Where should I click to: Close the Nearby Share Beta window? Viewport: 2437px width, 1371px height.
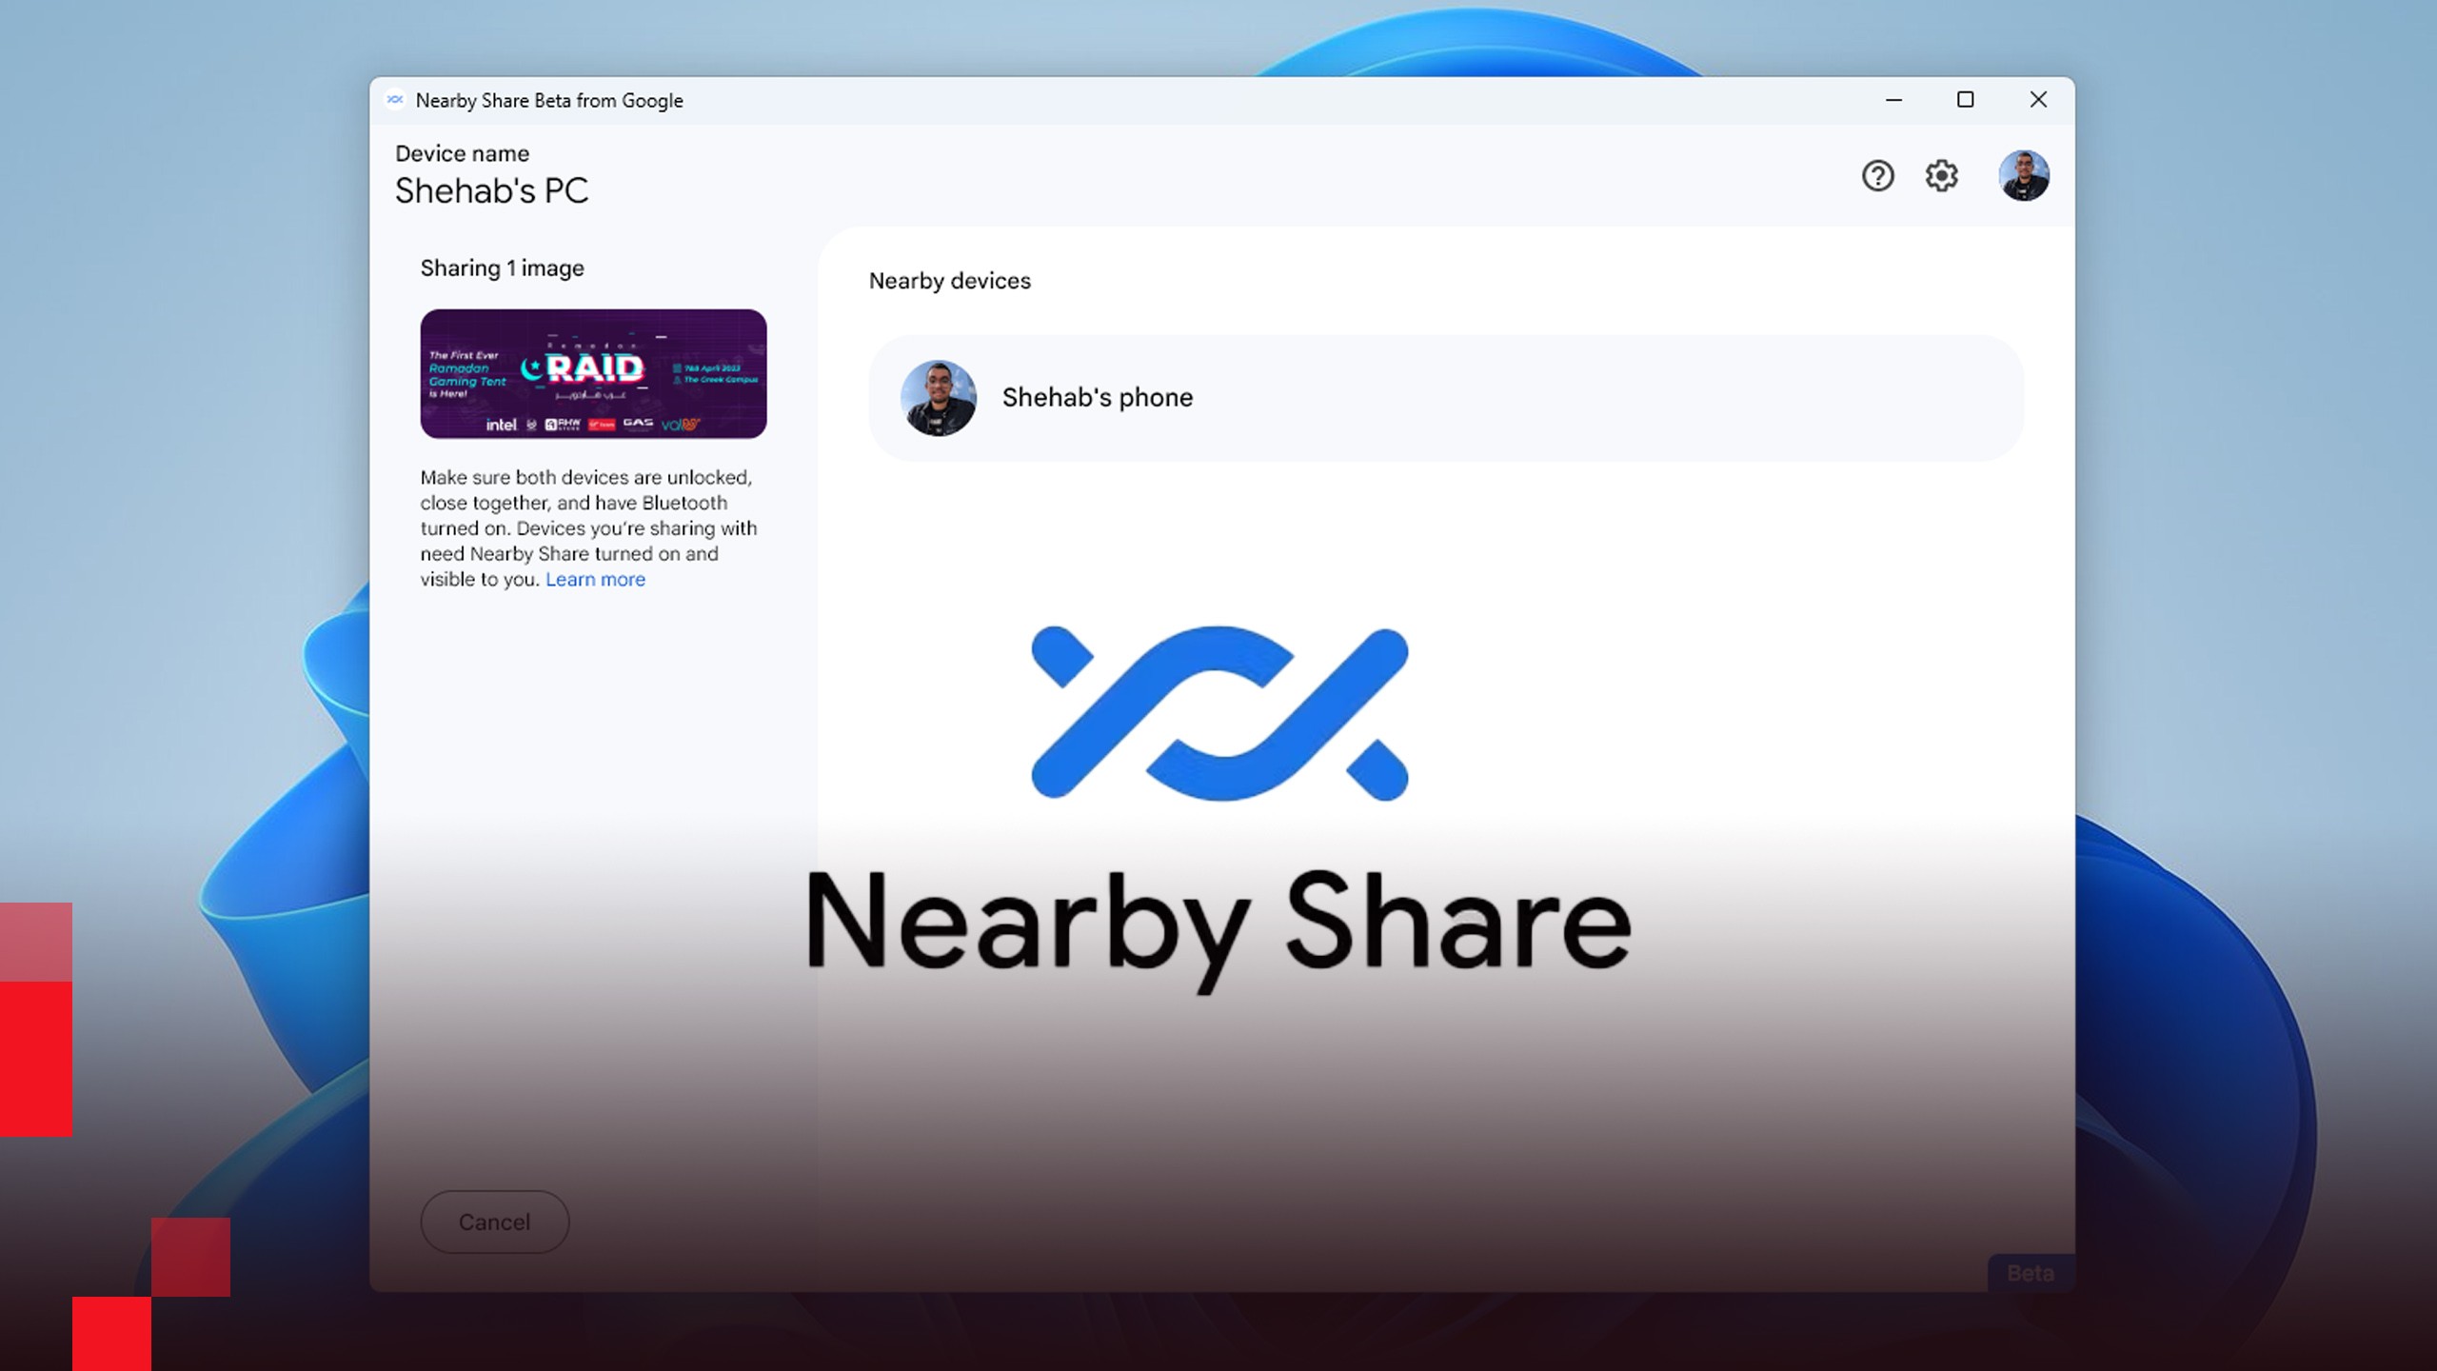[x=2037, y=100]
